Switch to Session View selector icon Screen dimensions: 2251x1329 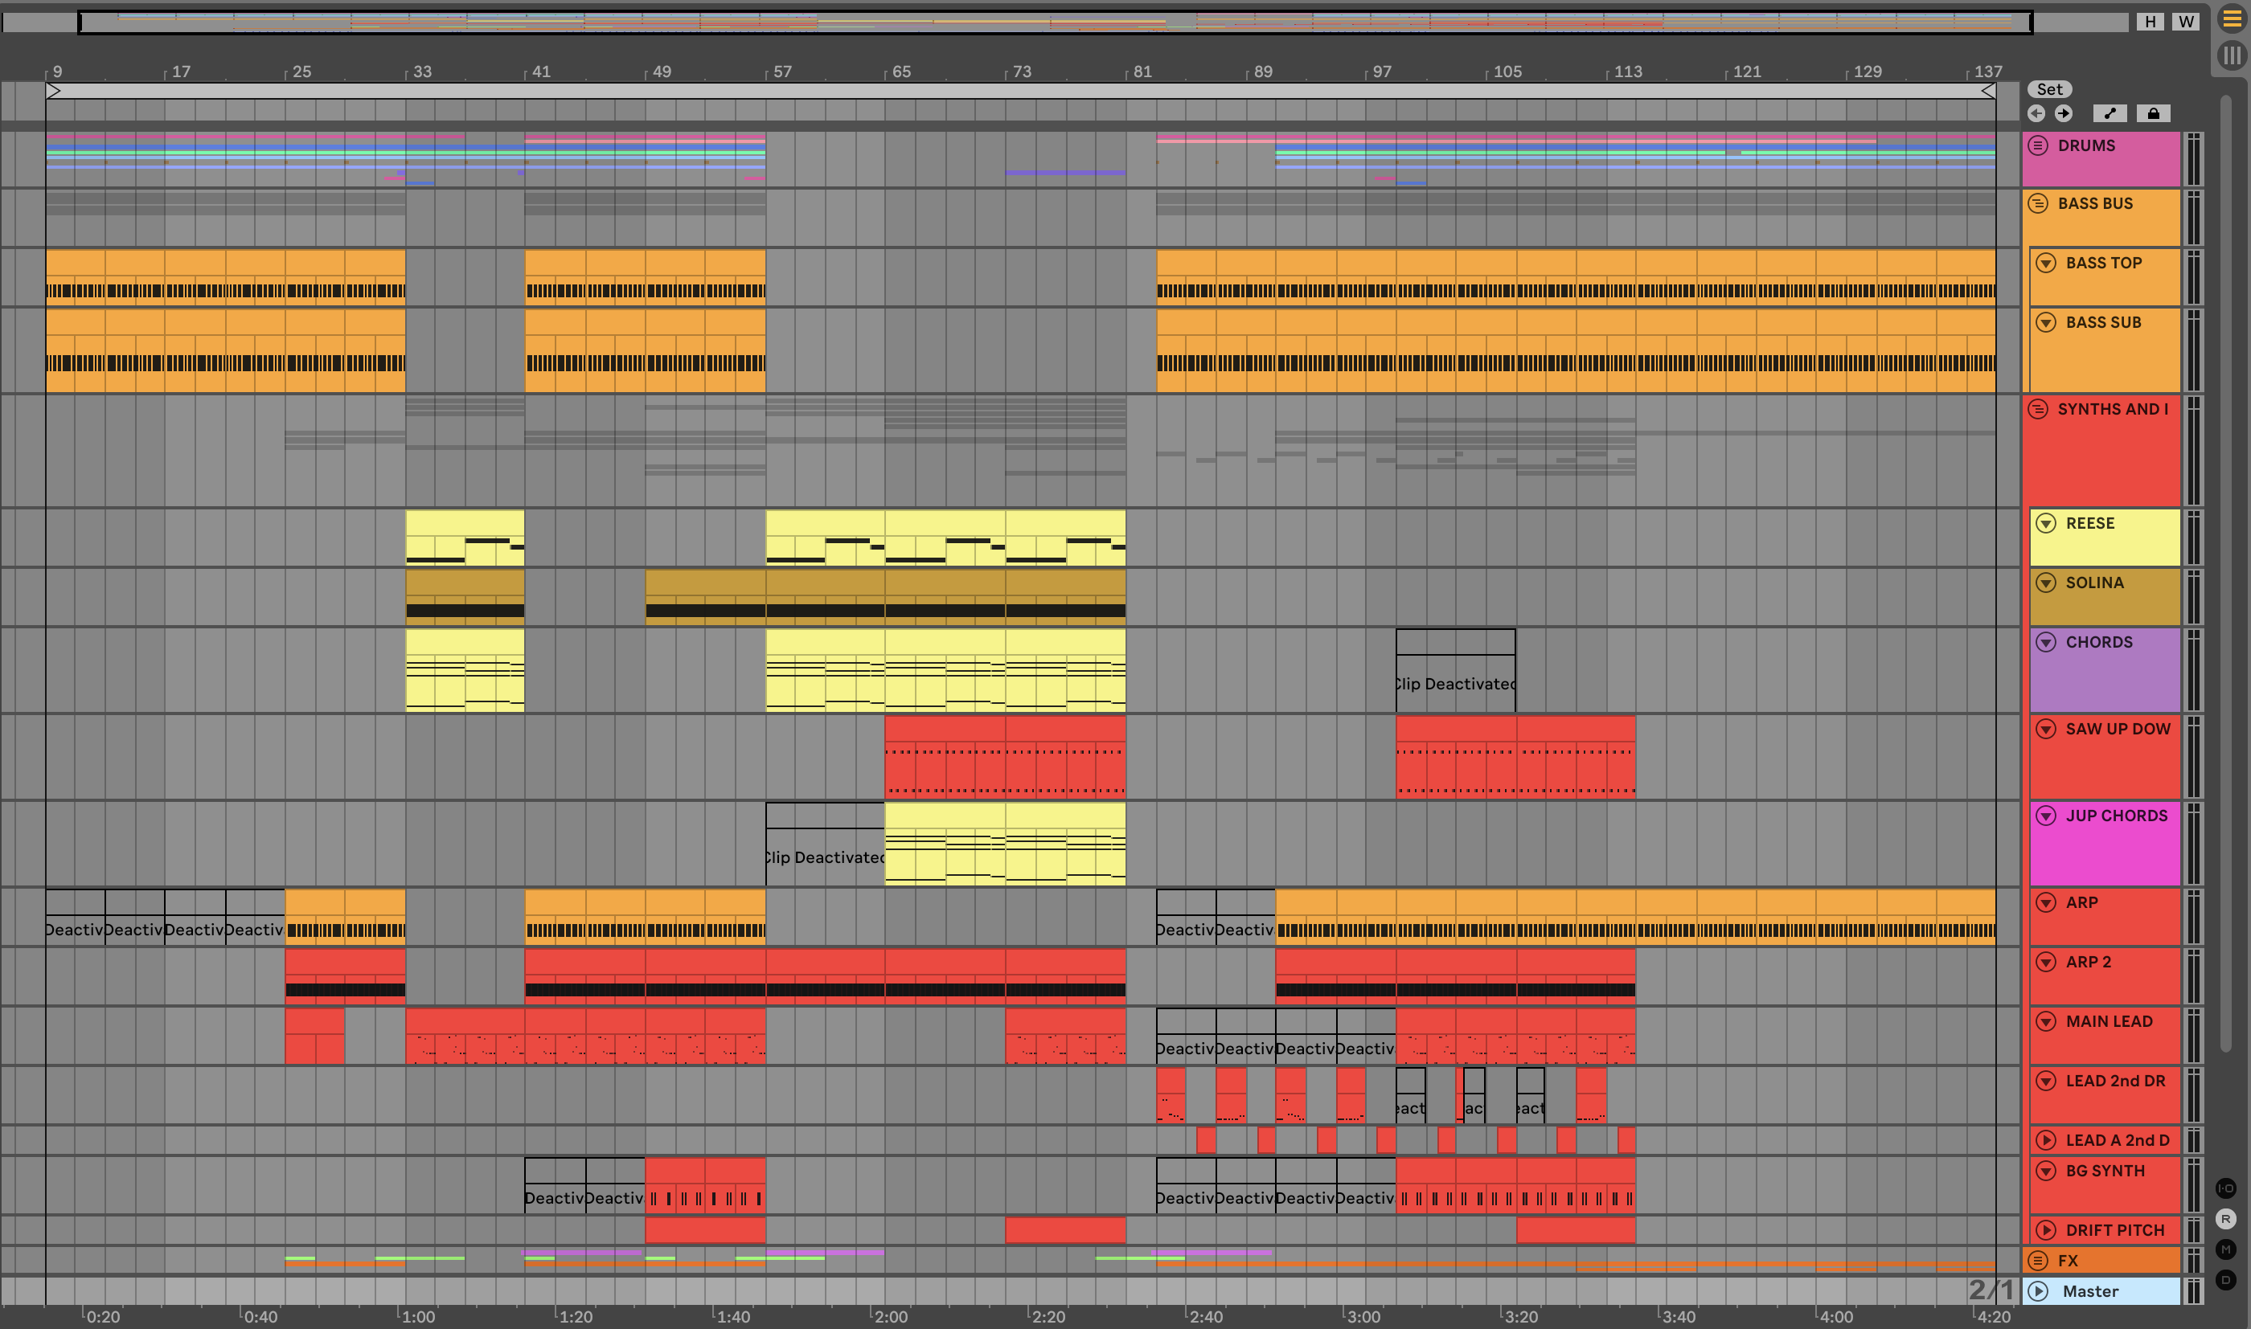pyautogui.click(x=2233, y=55)
